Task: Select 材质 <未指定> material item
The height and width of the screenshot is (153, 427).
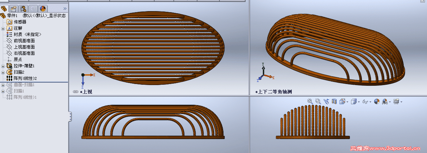Action: tap(28, 35)
